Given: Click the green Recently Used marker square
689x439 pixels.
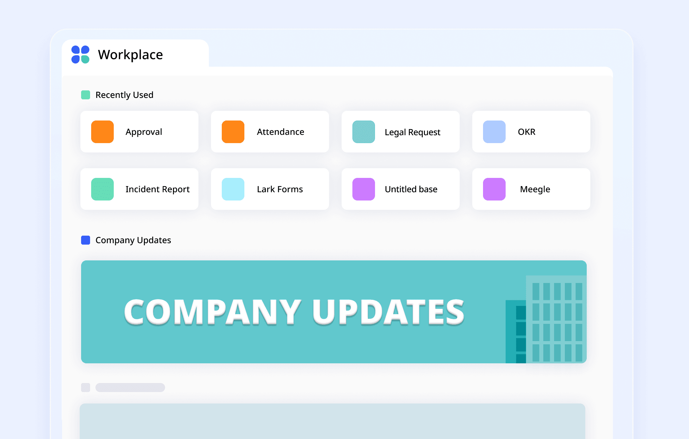Looking at the screenshot, I should tap(85, 95).
